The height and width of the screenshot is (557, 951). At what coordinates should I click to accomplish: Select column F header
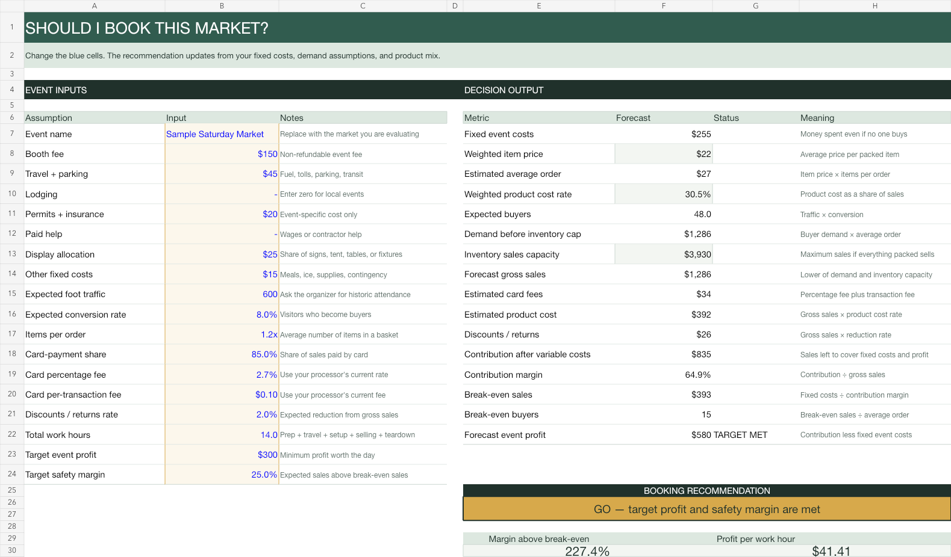(664, 6)
